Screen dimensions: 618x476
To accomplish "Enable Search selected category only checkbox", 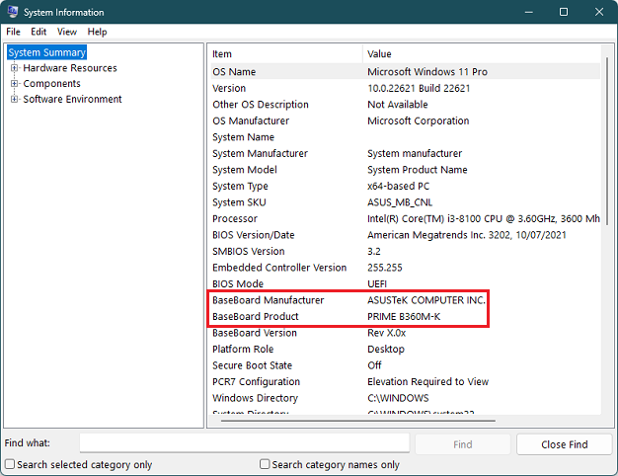I will (10, 464).
